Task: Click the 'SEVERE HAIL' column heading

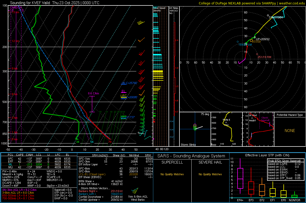Action: [x=210, y=162]
